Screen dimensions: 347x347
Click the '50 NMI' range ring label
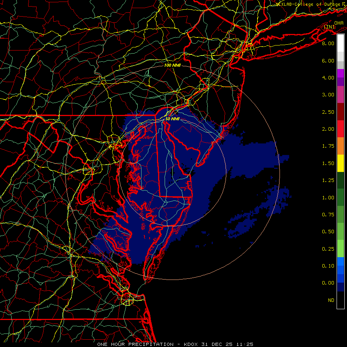click(x=172, y=119)
